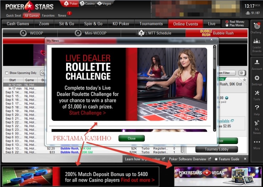
Task: Open the Spin & Go tab
Action: click(x=93, y=24)
